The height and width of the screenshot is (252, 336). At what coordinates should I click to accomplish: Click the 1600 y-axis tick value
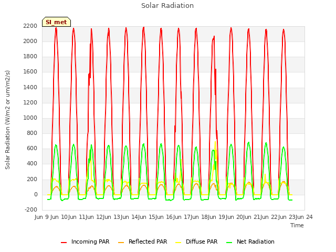click(x=30, y=72)
